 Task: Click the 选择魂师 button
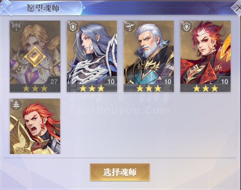(120, 172)
